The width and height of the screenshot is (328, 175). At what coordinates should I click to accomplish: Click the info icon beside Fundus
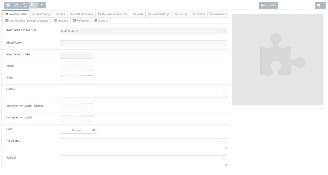click(x=93, y=130)
